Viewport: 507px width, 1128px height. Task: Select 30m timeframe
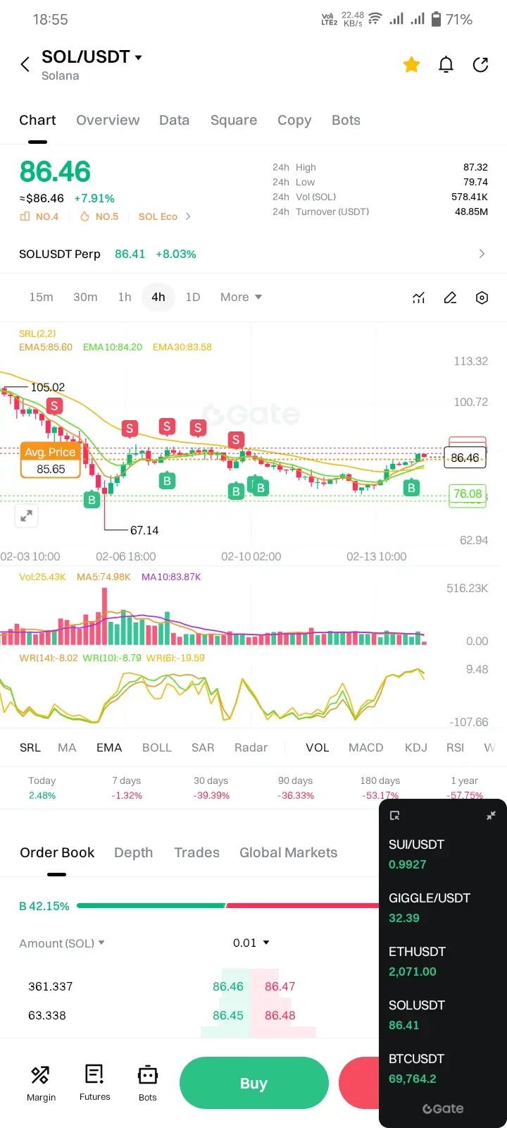click(85, 298)
